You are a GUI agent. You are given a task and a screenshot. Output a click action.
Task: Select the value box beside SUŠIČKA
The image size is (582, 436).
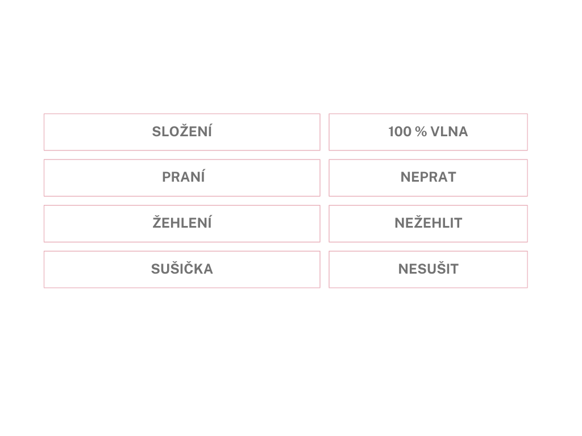tap(428, 269)
